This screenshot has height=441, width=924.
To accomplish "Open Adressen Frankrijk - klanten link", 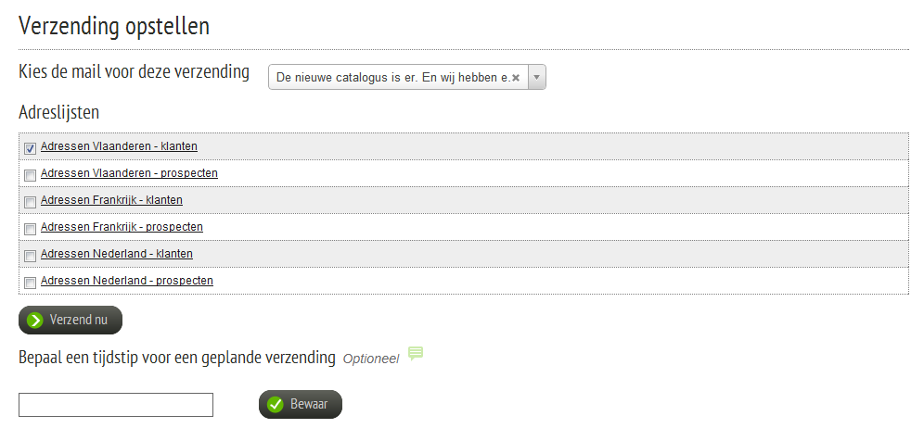I will (x=111, y=200).
